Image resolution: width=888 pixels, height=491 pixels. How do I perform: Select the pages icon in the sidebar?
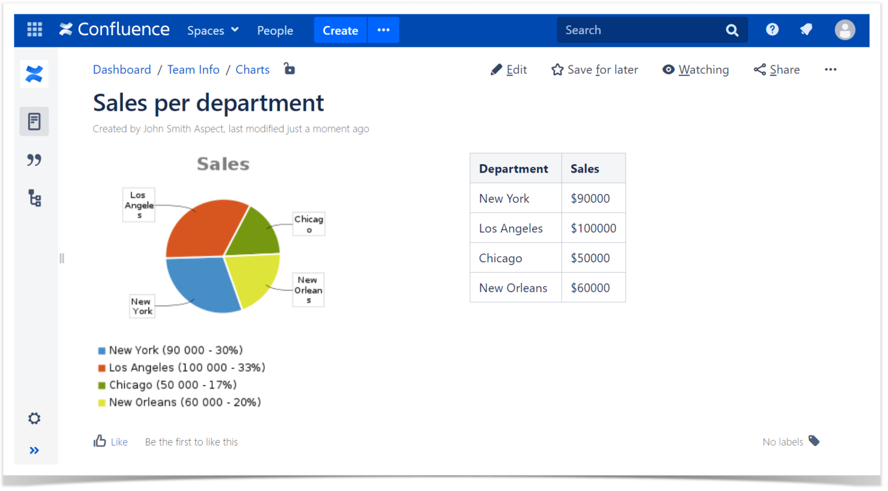[x=34, y=121]
